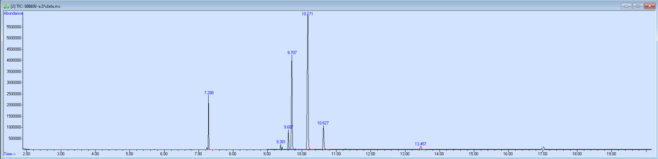Close the TIC chromatogram window
The height and width of the screenshot is (159, 658).
pyautogui.click(x=650, y=6)
